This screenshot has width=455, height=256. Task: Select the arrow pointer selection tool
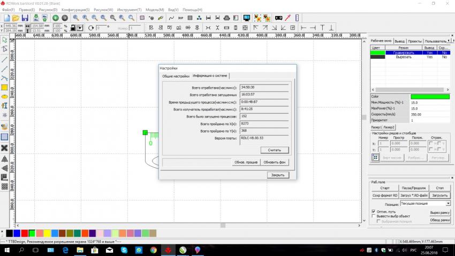point(4,40)
